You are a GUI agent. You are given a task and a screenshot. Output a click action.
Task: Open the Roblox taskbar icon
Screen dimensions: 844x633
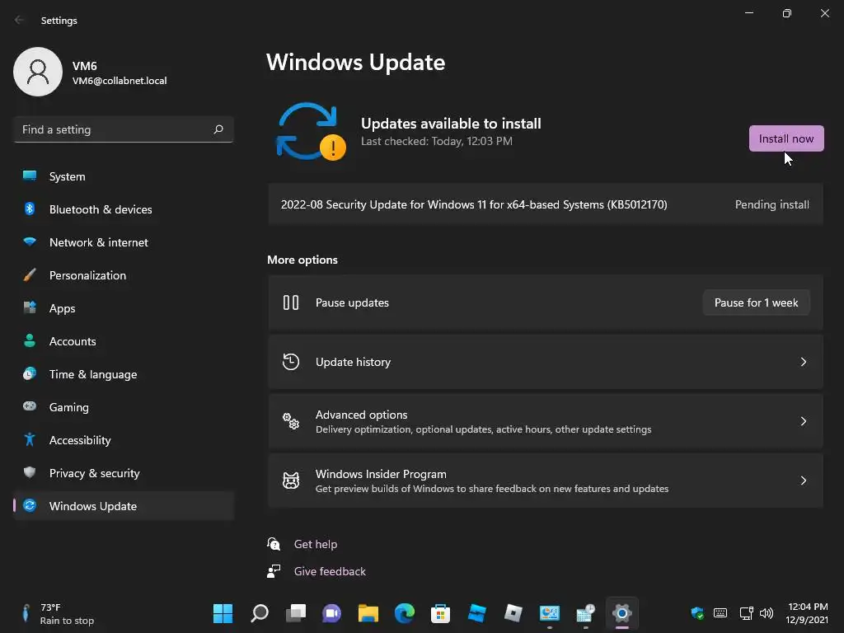tap(513, 613)
